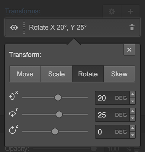
Task: Switch to the Move transform tab
Action: click(x=25, y=74)
